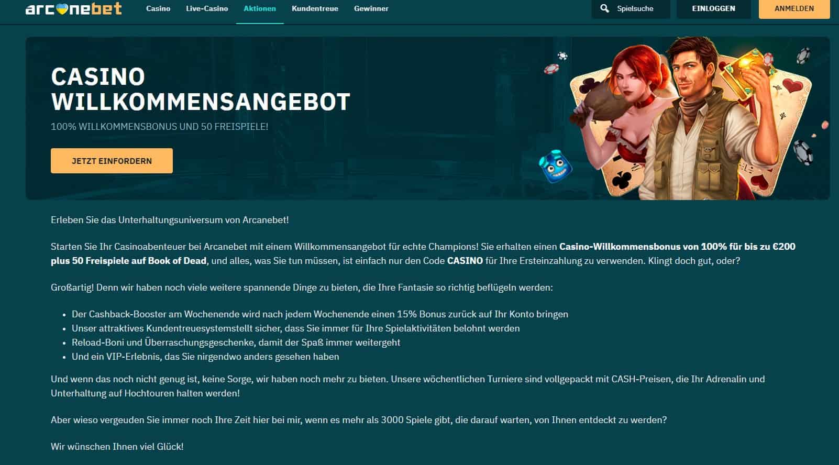Screen dimensions: 839x465
Task: Click 'Wir wünschen Ihnen viel Glück!' text
Action: pyautogui.click(x=117, y=447)
